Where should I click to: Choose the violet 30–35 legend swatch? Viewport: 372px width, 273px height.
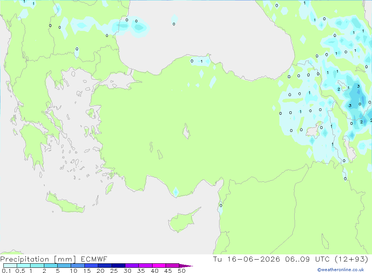click(132, 266)
